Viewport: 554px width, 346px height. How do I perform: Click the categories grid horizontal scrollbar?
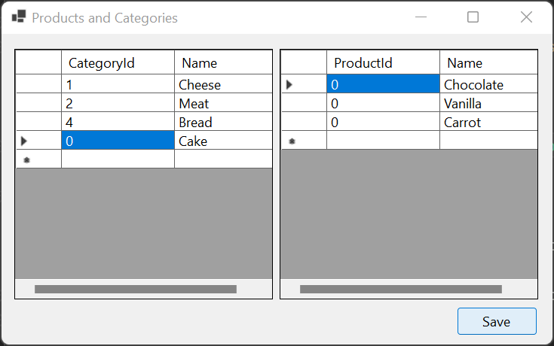(x=136, y=289)
